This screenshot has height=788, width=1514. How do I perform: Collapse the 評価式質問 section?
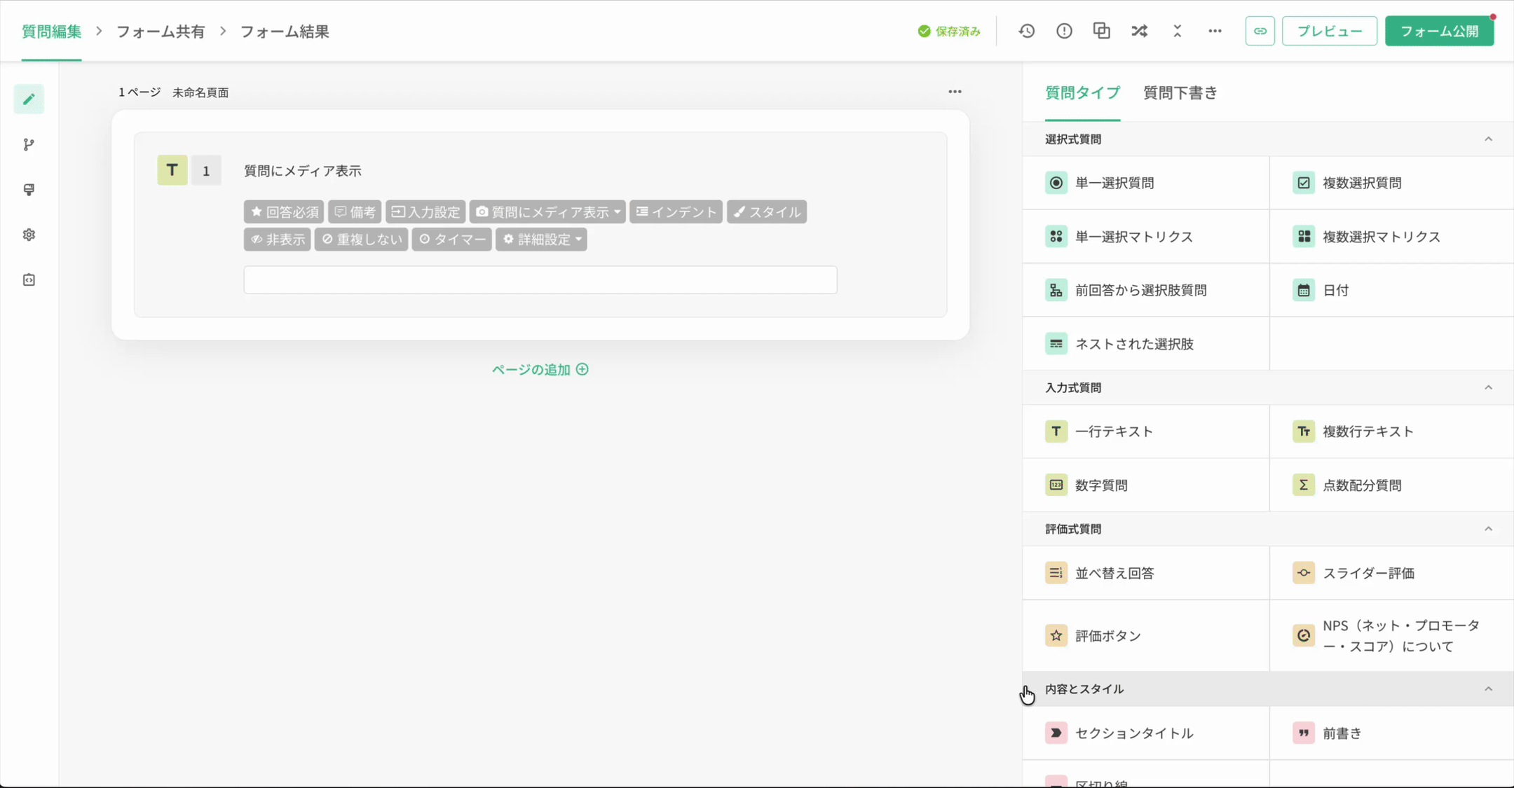click(1488, 529)
